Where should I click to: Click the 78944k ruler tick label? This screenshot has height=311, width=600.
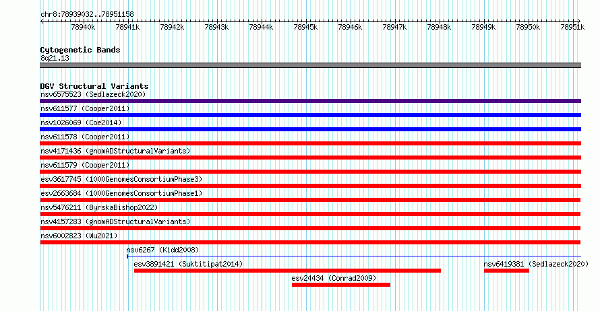[x=261, y=27]
